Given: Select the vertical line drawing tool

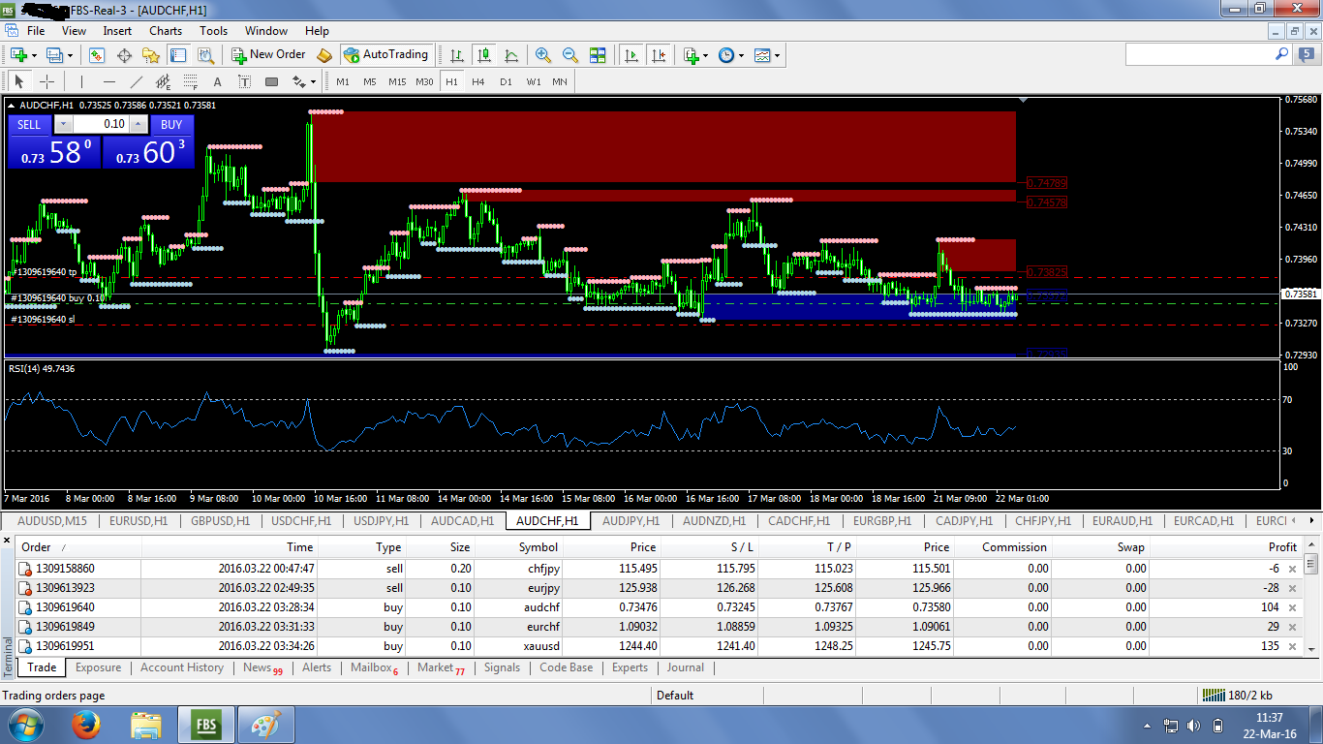Looking at the screenshot, I should [x=81, y=81].
